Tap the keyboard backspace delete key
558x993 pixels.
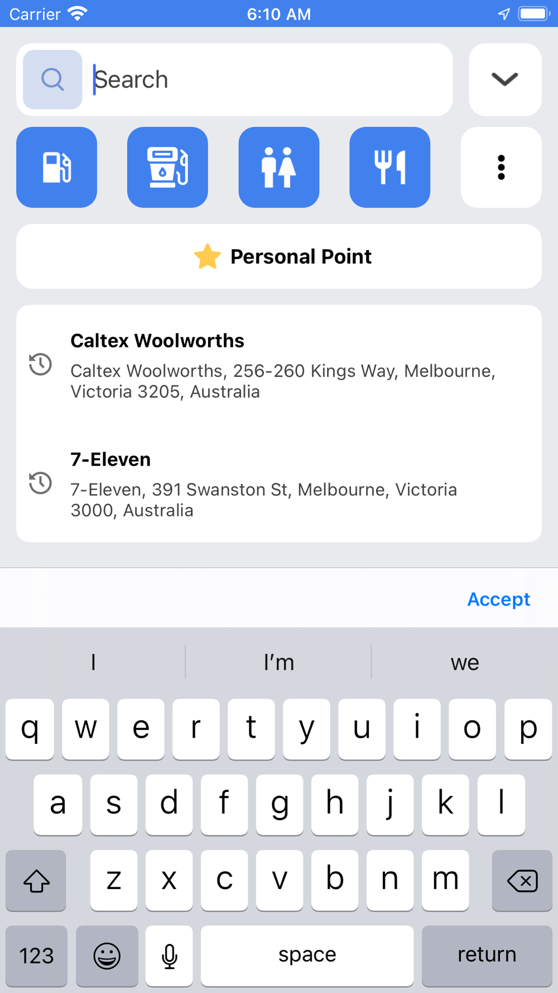coord(522,880)
